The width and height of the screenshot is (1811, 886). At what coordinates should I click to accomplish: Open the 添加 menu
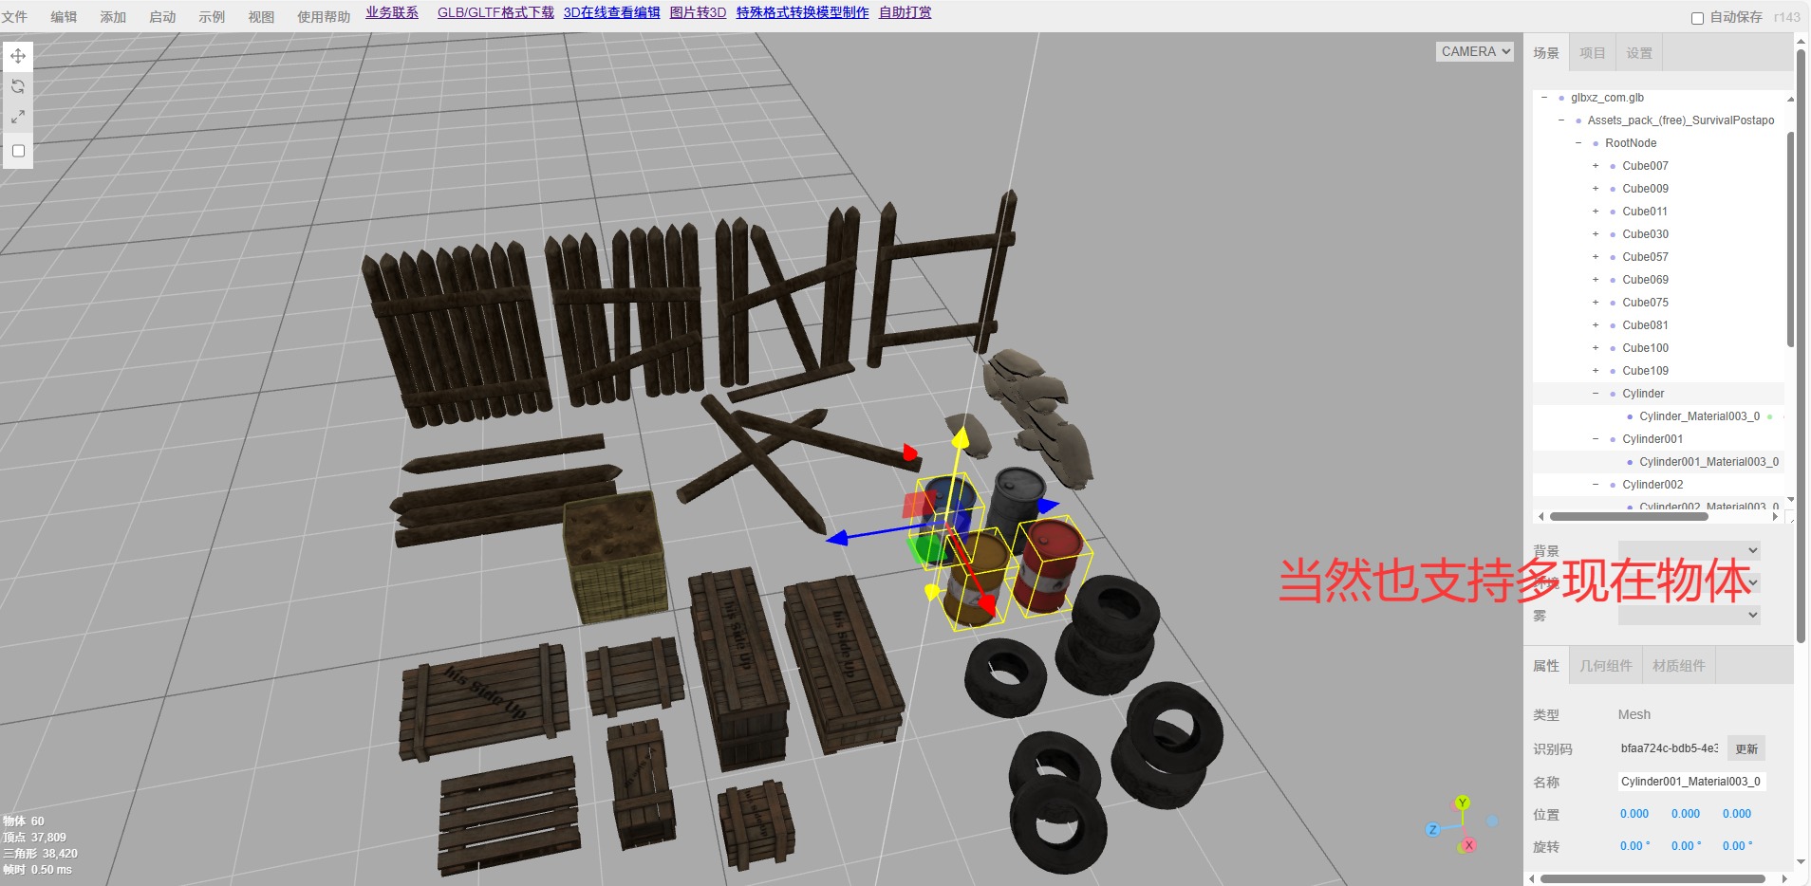[113, 17]
